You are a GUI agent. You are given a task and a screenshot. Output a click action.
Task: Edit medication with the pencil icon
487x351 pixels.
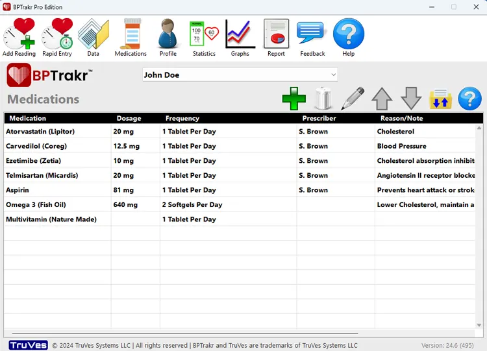coord(353,99)
